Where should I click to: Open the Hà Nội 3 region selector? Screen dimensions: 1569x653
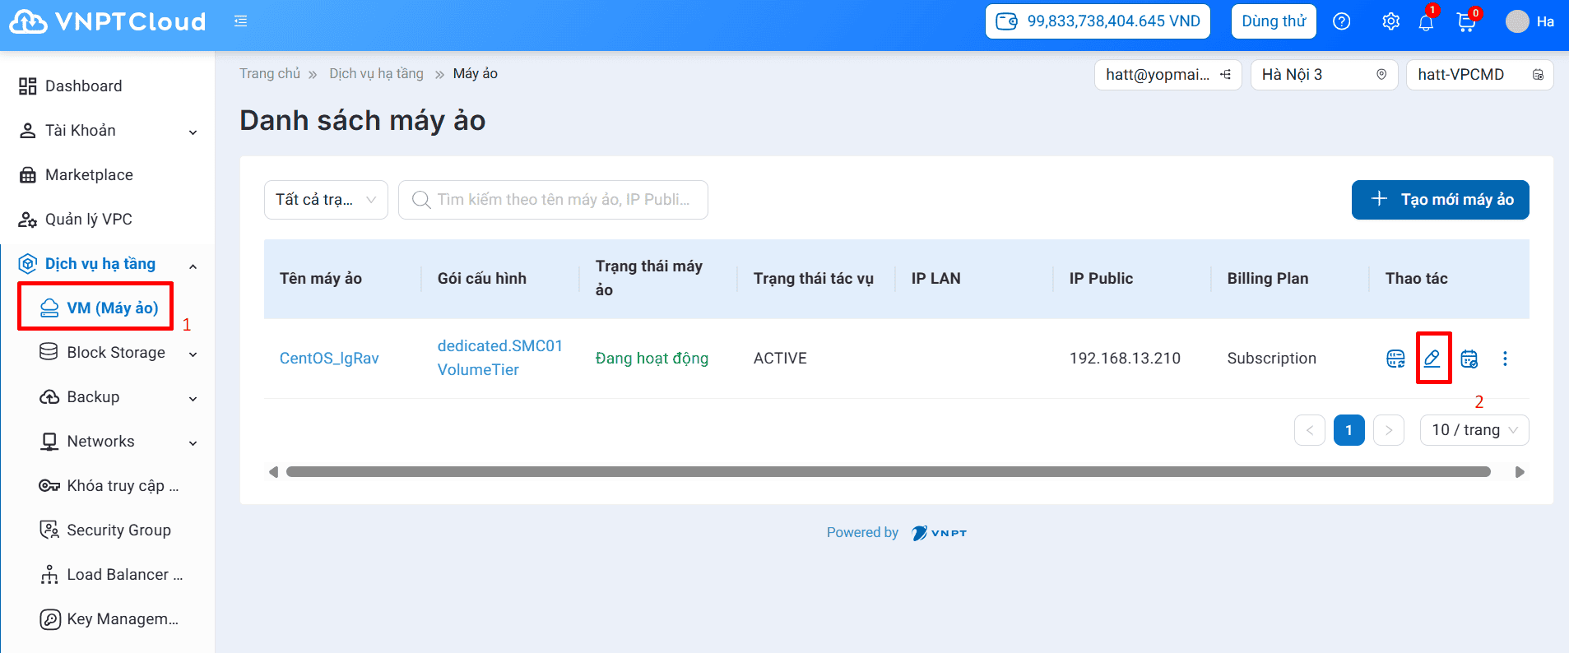point(1323,75)
